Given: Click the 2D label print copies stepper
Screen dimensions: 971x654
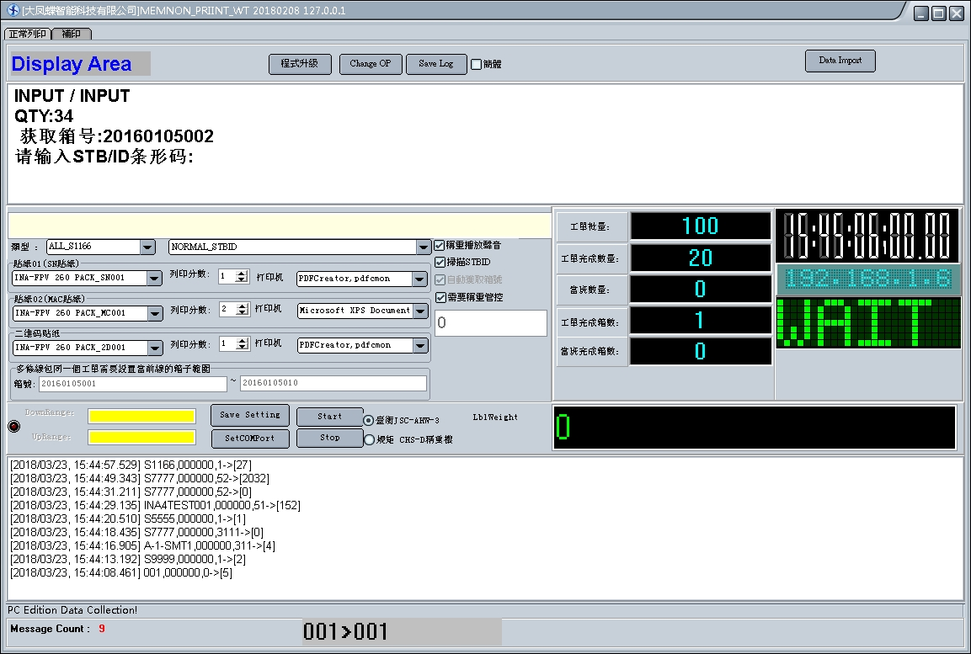Looking at the screenshot, I should [243, 343].
